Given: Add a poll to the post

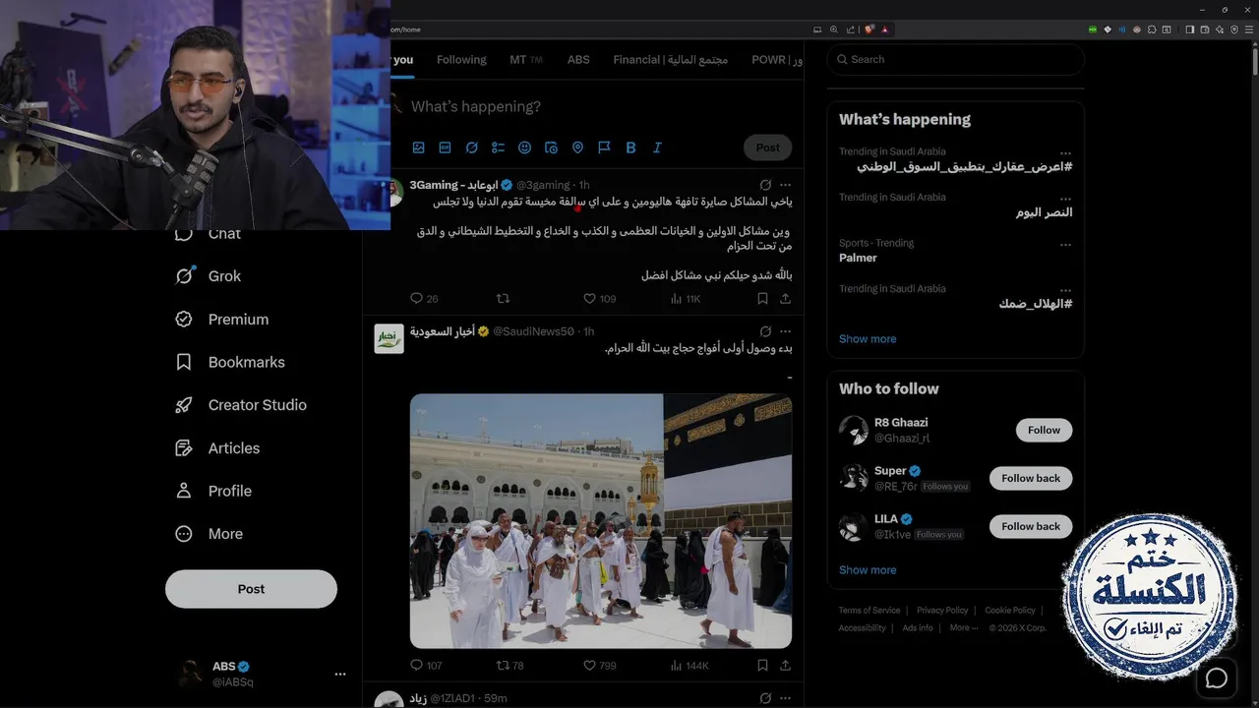Looking at the screenshot, I should pos(498,147).
